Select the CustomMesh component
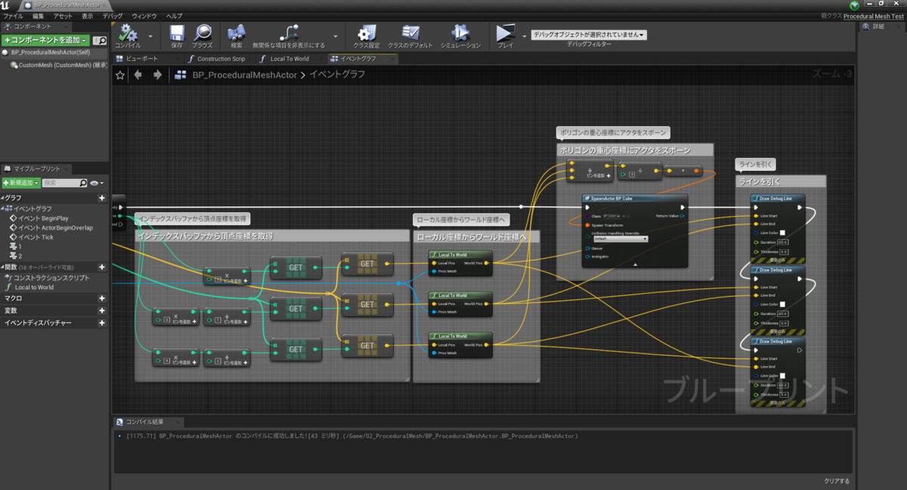 [59, 65]
